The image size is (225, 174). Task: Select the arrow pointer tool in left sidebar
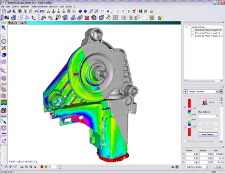pos(4,28)
